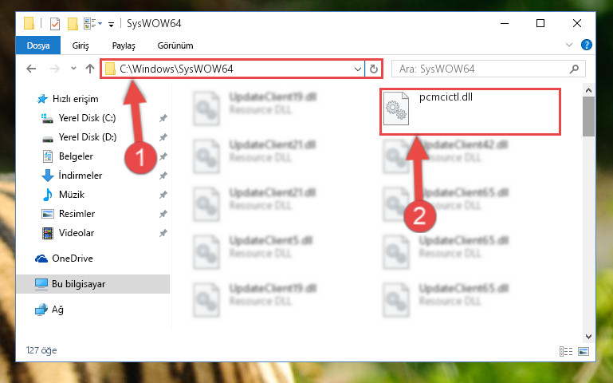The image size is (613, 383).
Task: Open the Dosya menu
Action: (x=38, y=45)
